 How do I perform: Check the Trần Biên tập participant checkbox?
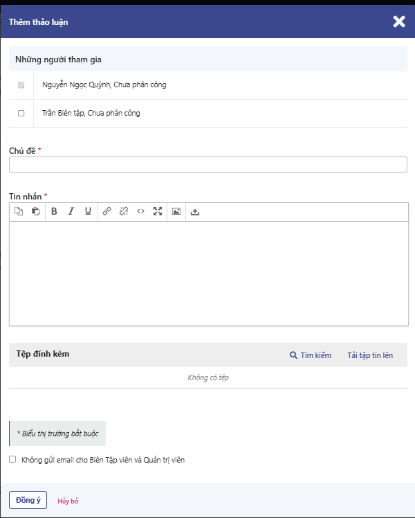coord(21,113)
